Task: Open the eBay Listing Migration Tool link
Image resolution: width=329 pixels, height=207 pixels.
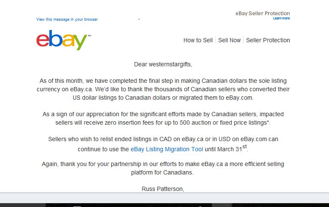Action: click(x=167, y=149)
